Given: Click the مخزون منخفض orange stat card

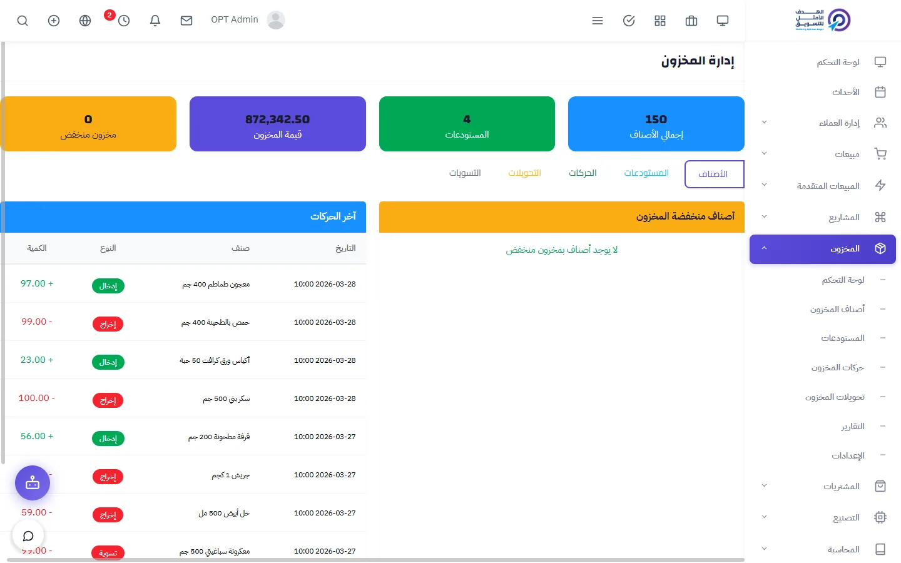Looking at the screenshot, I should 88,124.
